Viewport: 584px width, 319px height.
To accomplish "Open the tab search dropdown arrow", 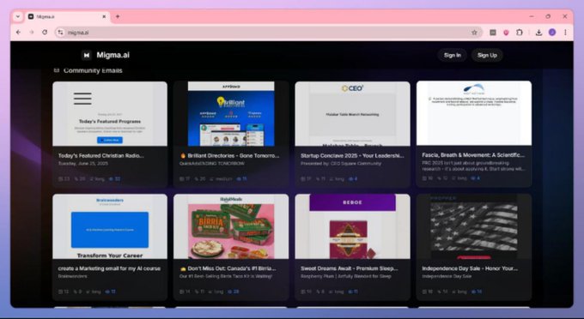I will (x=17, y=17).
